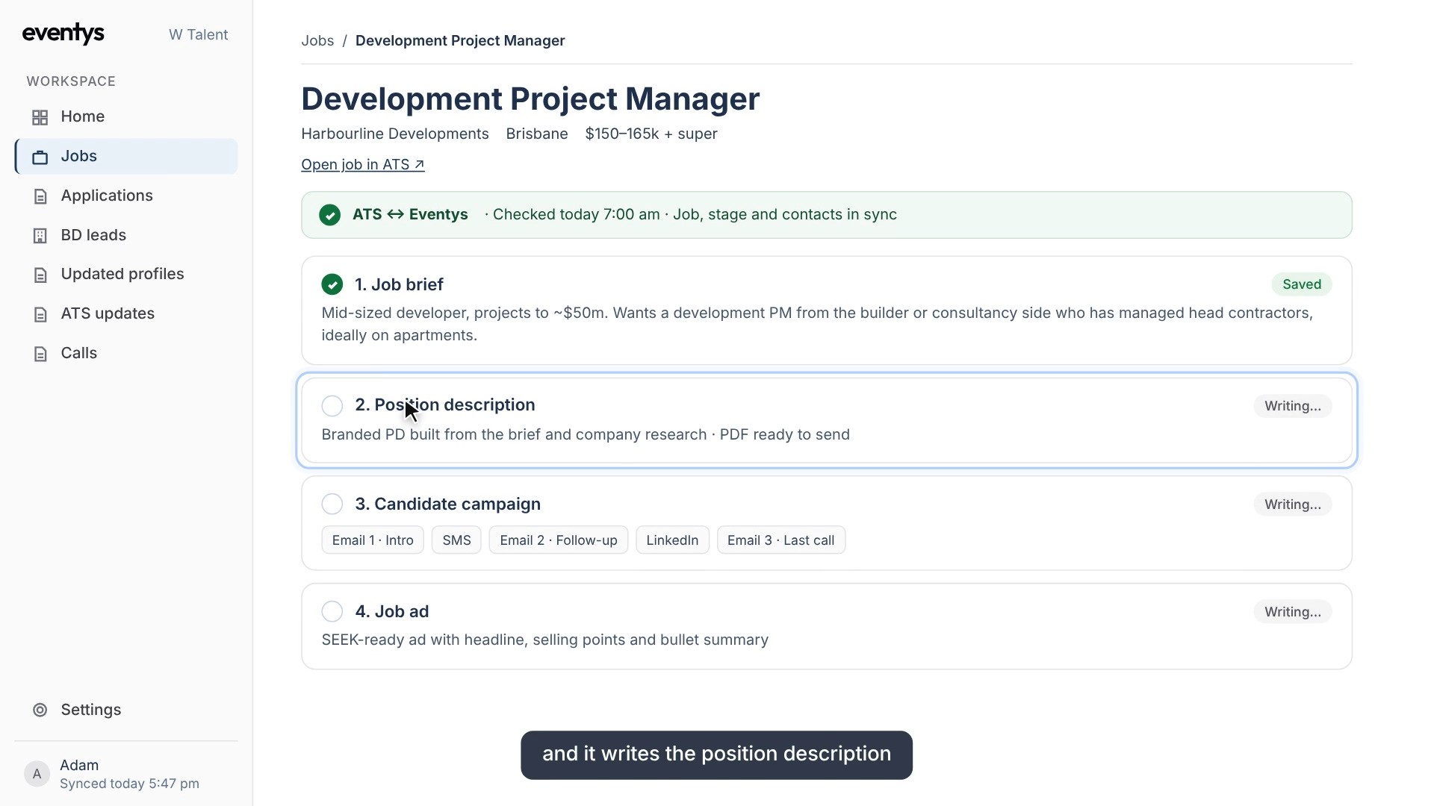Toggle the Job ad step circle
Image resolution: width=1434 pixels, height=806 pixels.
click(332, 611)
